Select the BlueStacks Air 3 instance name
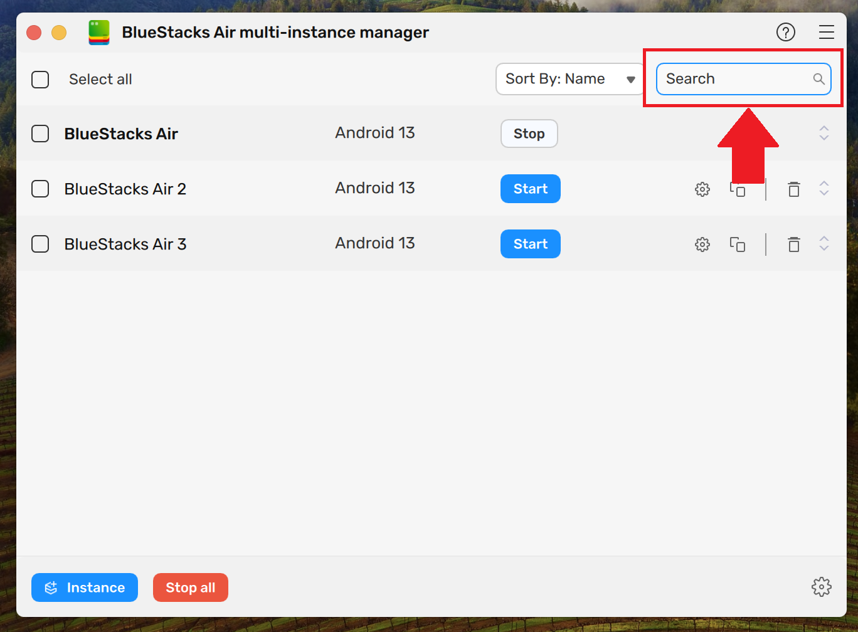This screenshot has height=632, width=858. click(x=125, y=244)
